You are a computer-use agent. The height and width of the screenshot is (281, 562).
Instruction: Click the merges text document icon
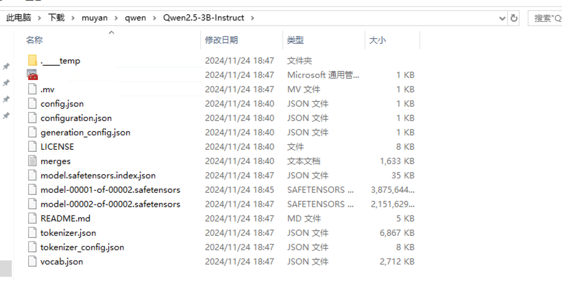[x=32, y=161]
